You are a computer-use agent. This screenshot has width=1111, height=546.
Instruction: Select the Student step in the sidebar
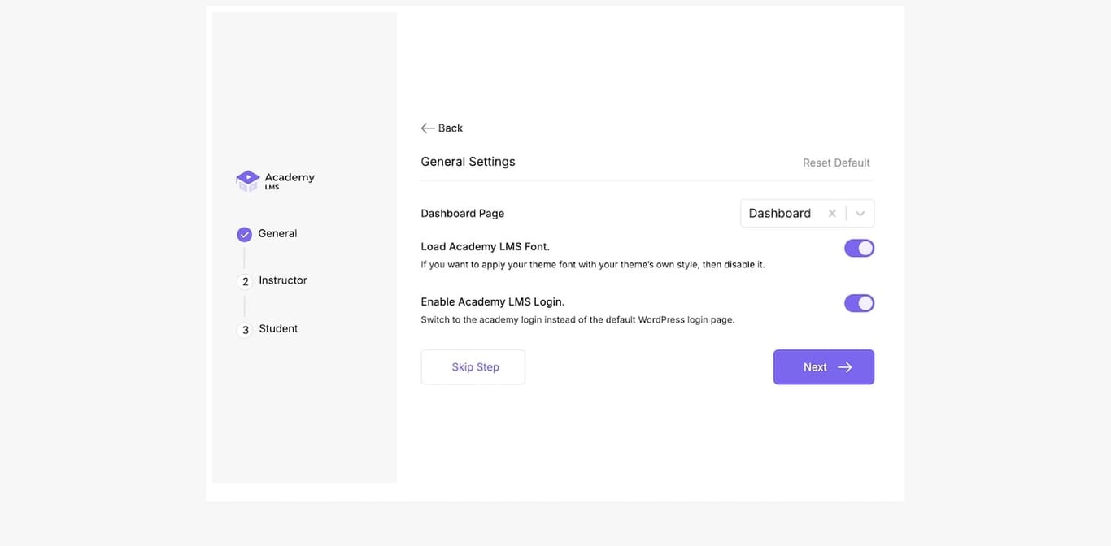point(278,328)
